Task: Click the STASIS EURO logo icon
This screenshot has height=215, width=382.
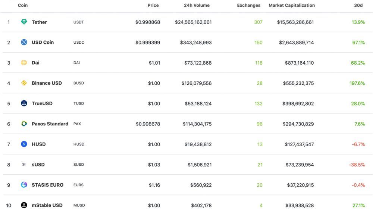Action: pyautogui.click(x=24, y=184)
